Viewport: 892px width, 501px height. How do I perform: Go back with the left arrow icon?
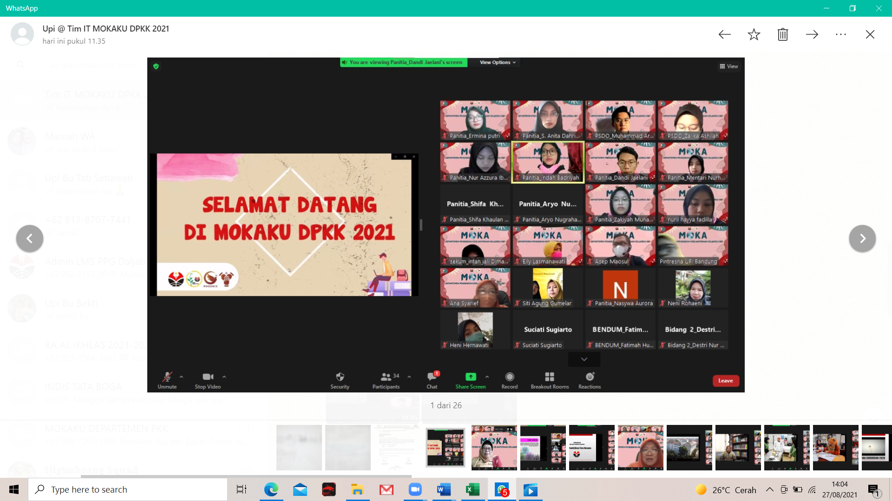[x=725, y=34]
